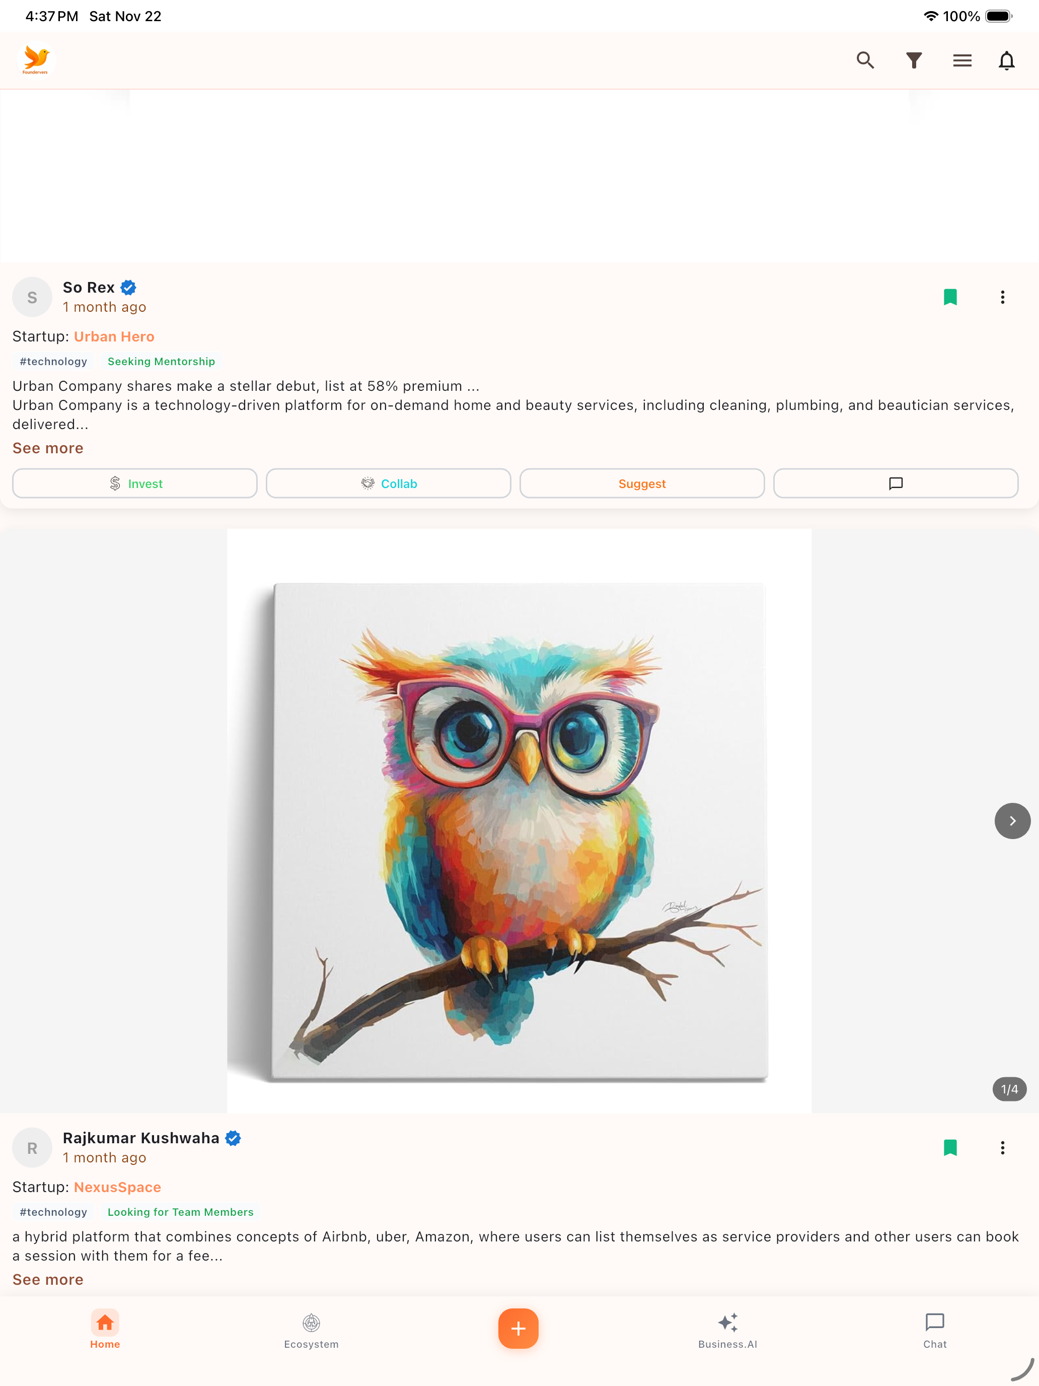Viewport: 1039px width, 1386px height.
Task: Open the Urban Hero startup link
Action: [114, 336]
